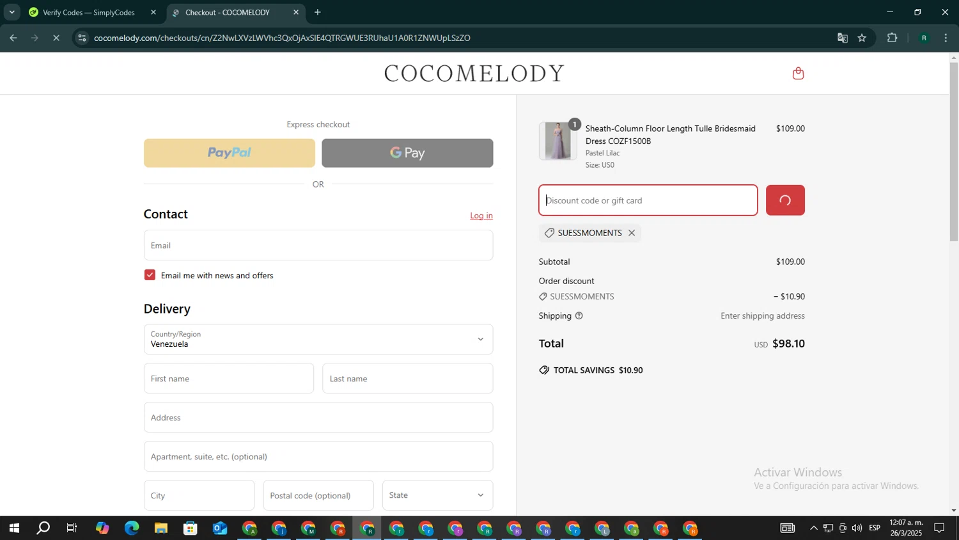This screenshot has width=959, height=540.
Task: Open the volume control tray icon
Action: (x=857, y=528)
